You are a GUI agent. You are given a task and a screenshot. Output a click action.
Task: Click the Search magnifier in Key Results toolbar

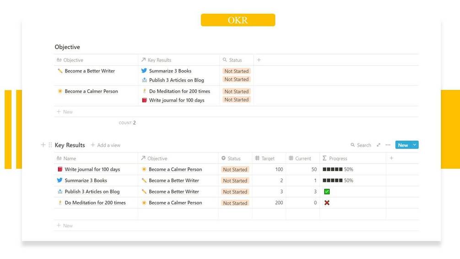(x=352, y=145)
